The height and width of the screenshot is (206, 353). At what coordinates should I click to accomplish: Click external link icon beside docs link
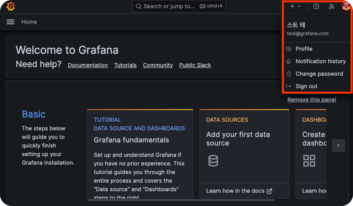pos(269,191)
